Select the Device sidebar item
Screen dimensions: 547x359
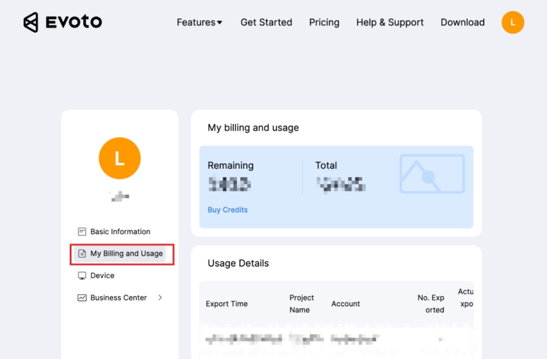point(102,276)
